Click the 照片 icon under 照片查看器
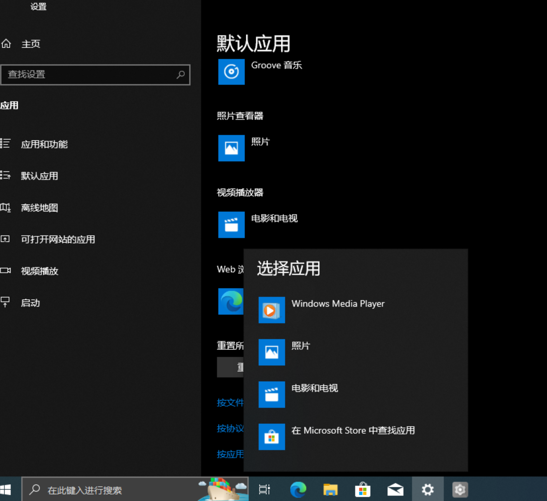 coord(231,148)
